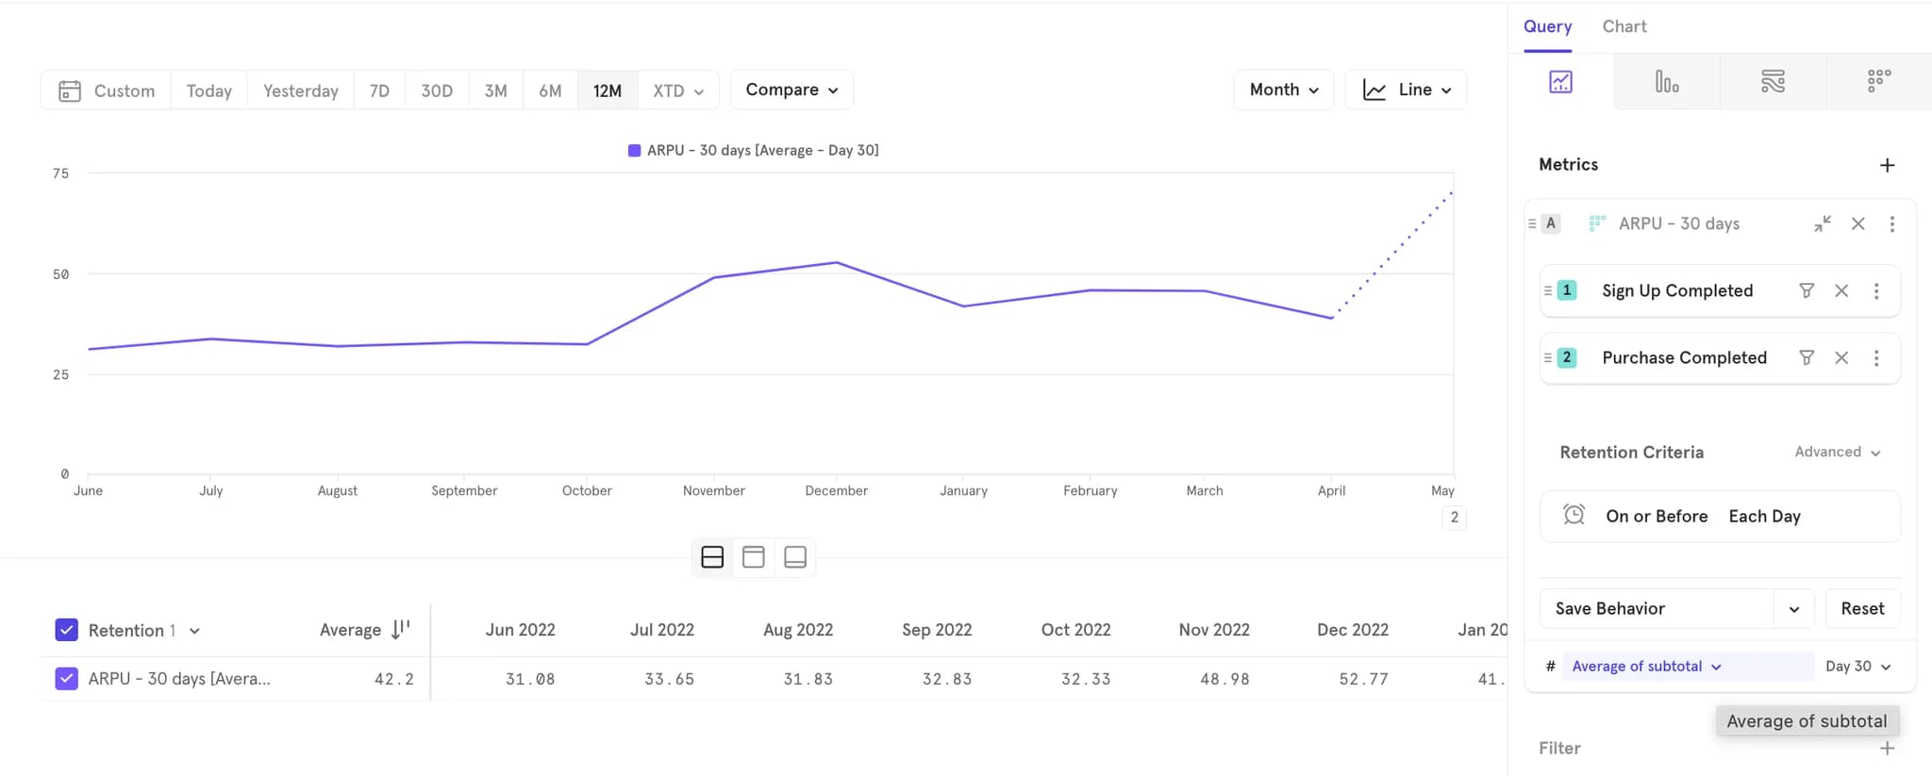The image size is (1932, 776).
Task: Open the Month interval dropdown
Action: click(x=1283, y=90)
